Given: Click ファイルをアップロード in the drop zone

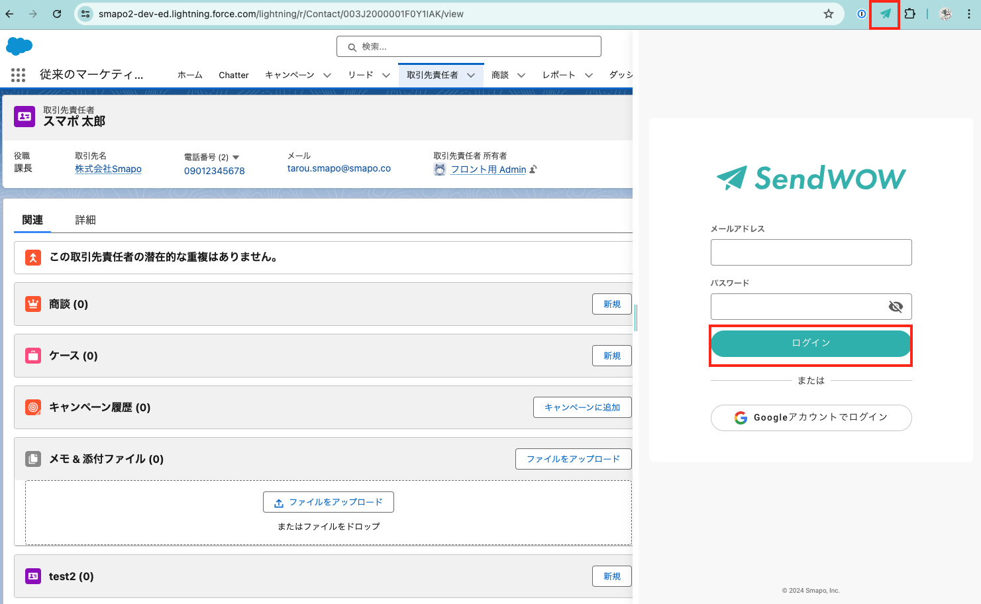Looking at the screenshot, I should point(329,502).
